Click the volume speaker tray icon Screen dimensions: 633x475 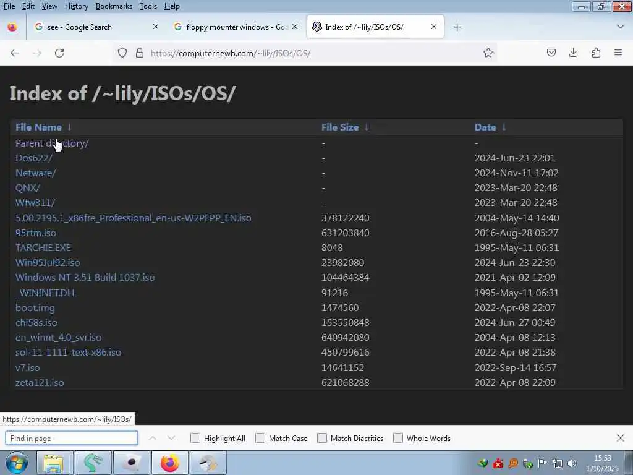point(572,463)
